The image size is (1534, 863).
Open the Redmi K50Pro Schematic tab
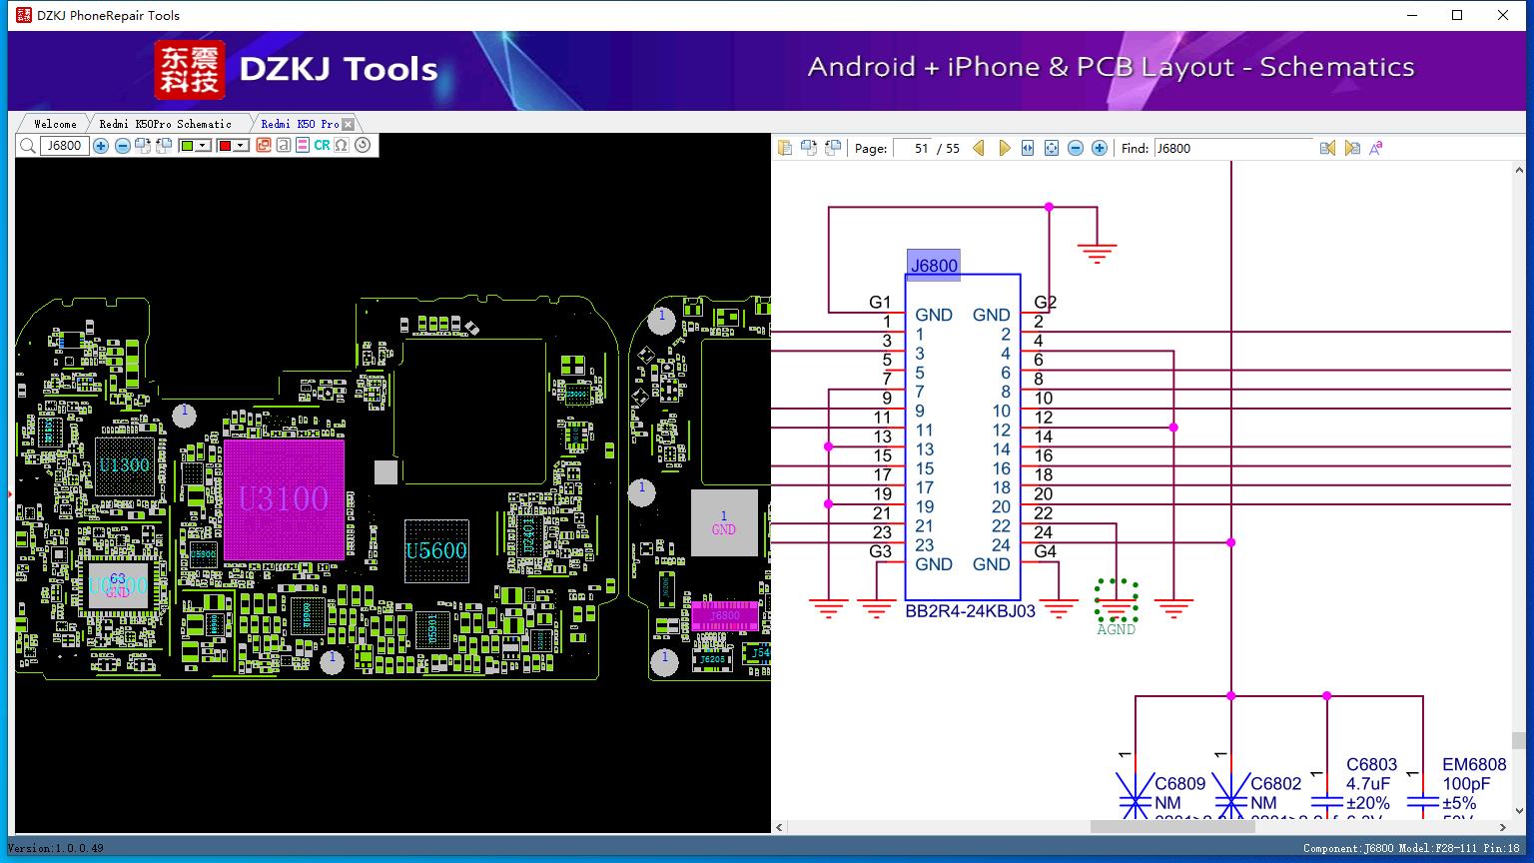click(166, 124)
